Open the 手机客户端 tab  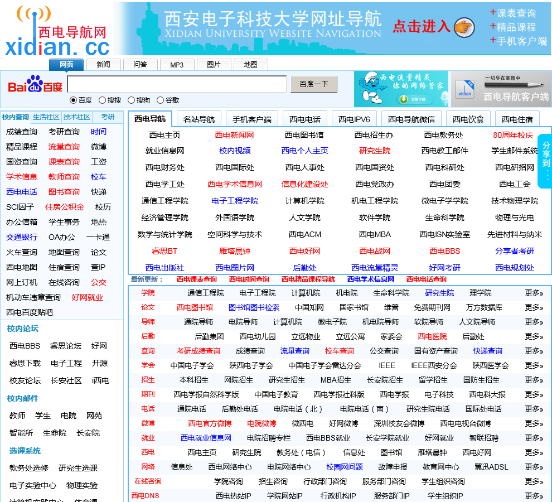pyautogui.click(x=251, y=119)
